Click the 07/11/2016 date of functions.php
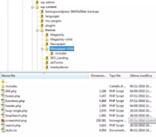The image size is (156, 137). pyautogui.click(x=141, y=101)
